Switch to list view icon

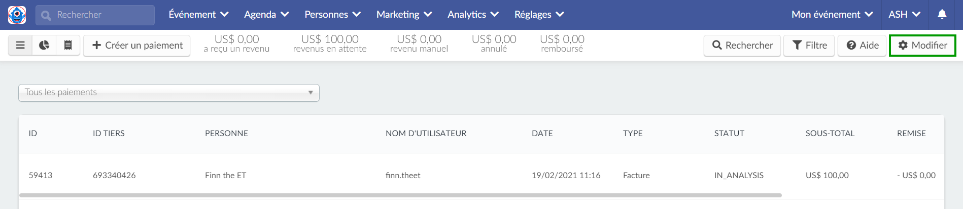pyautogui.click(x=20, y=45)
